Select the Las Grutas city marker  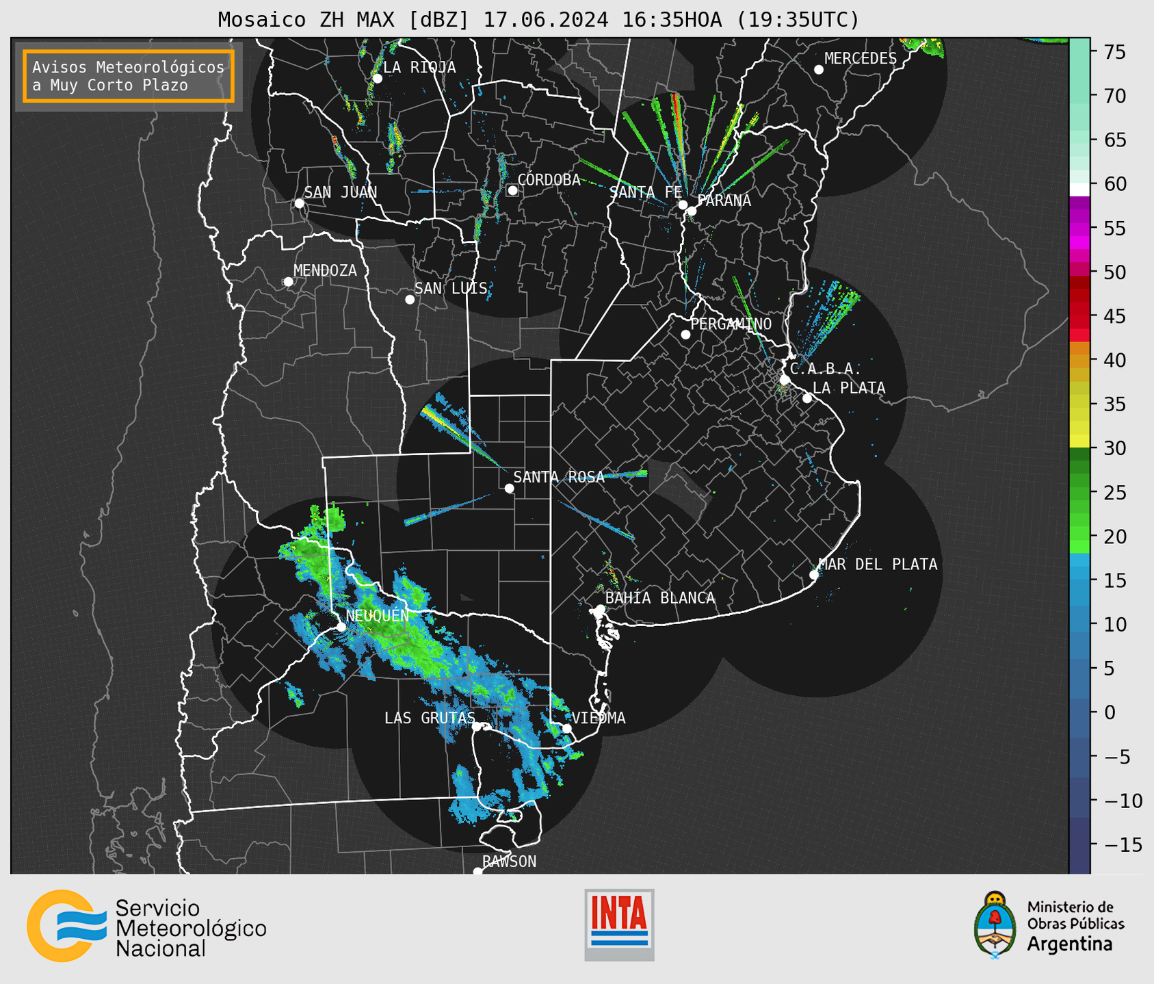477,727
